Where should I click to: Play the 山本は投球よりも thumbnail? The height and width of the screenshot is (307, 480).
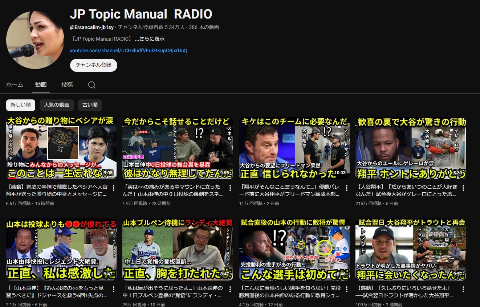[61, 249]
